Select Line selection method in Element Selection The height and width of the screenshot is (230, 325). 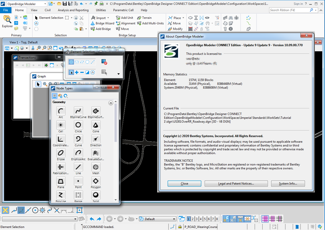click(93, 62)
